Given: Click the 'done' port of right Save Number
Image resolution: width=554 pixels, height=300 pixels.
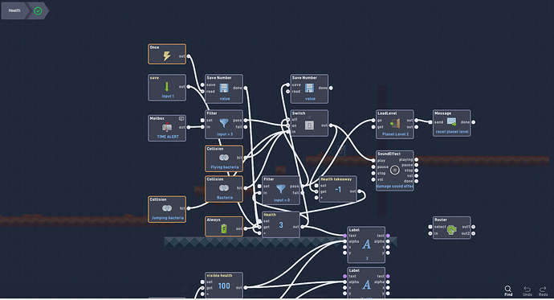Looking at the screenshot, I should click(331, 88).
